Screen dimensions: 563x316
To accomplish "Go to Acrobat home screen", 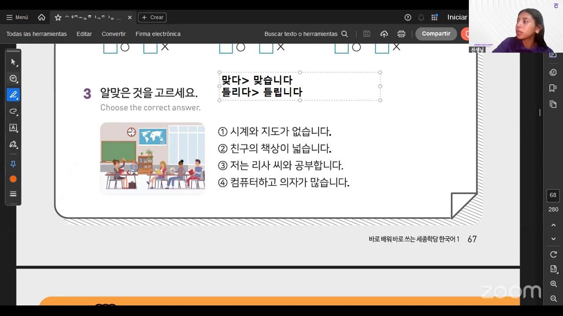I will (42, 18).
